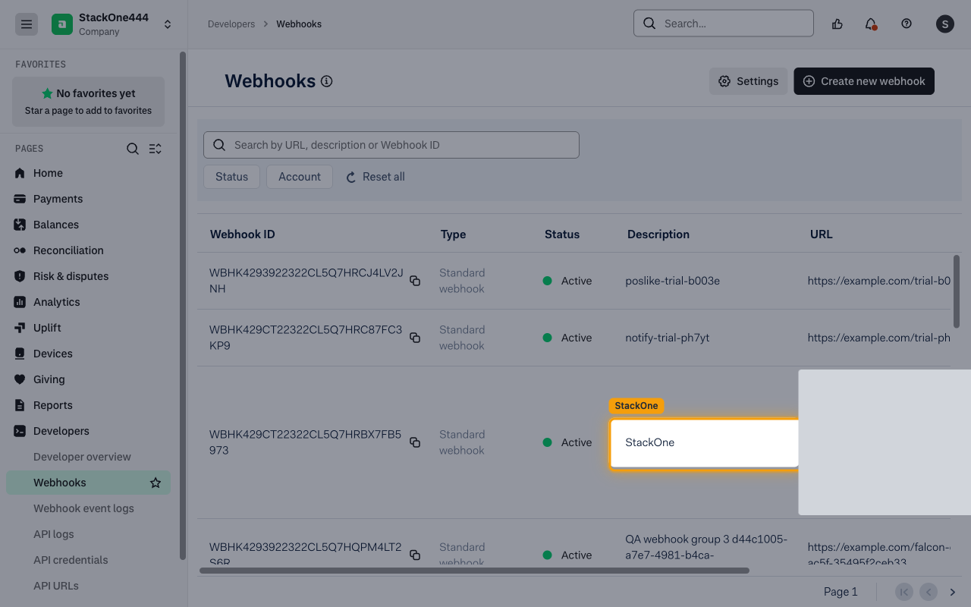
Task: Click the table vertical scrollbar
Action: [x=957, y=291]
